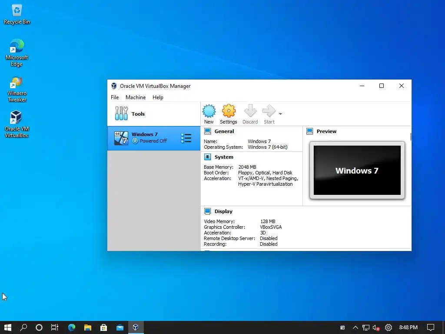The image size is (445, 334).
Task: Click the System section chip icon
Action: pyautogui.click(x=207, y=157)
